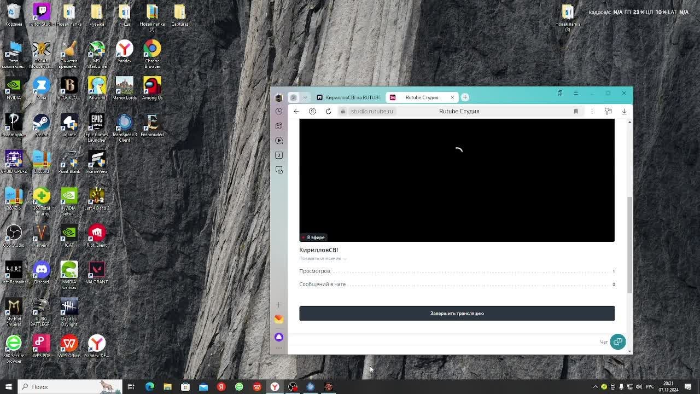The height and width of the screenshot is (394, 700).
Task: Open Yandex Mail icon in browser sidebar
Action: pyautogui.click(x=279, y=319)
